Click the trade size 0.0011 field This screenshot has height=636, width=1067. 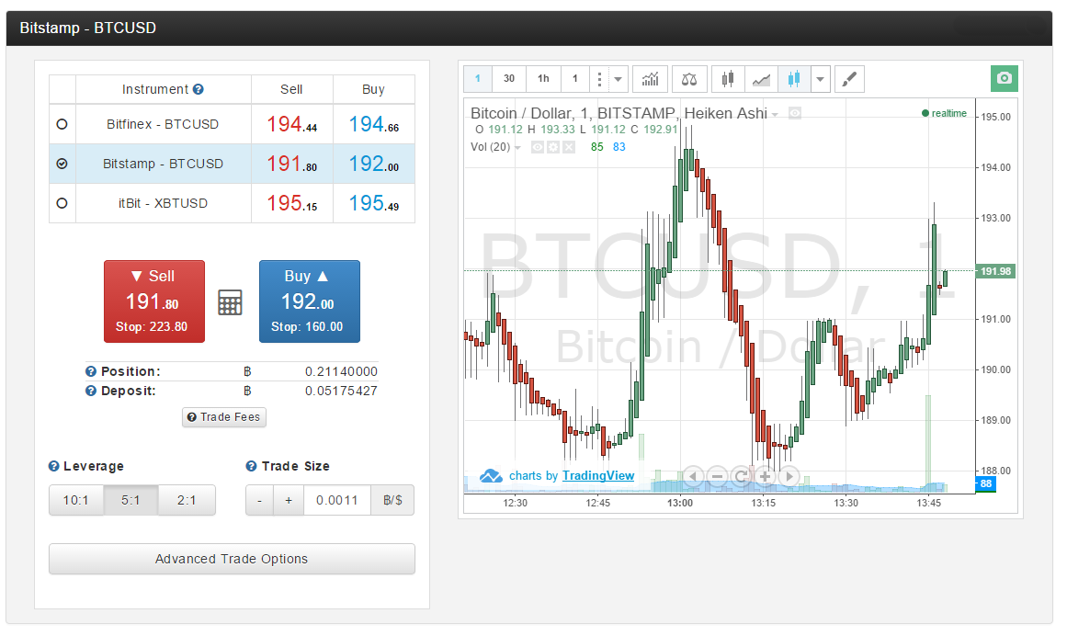tap(337, 500)
